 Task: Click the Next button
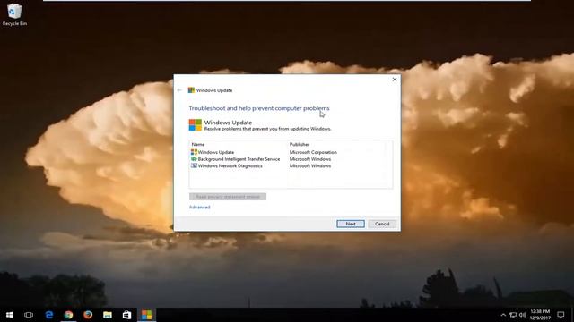(x=351, y=224)
